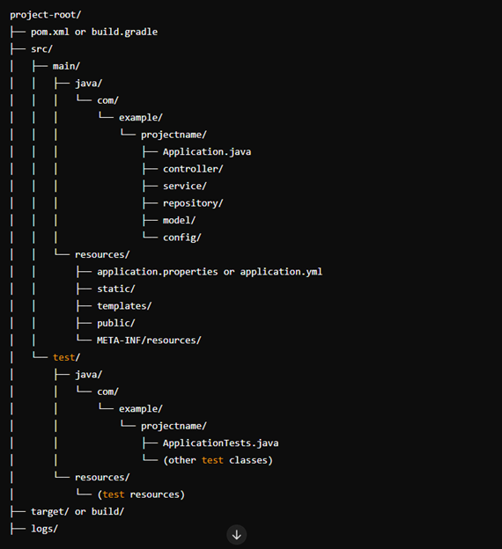Viewport: 502px width, 549px height.
Task: Click application.properties or application.yml line
Action: coord(210,272)
